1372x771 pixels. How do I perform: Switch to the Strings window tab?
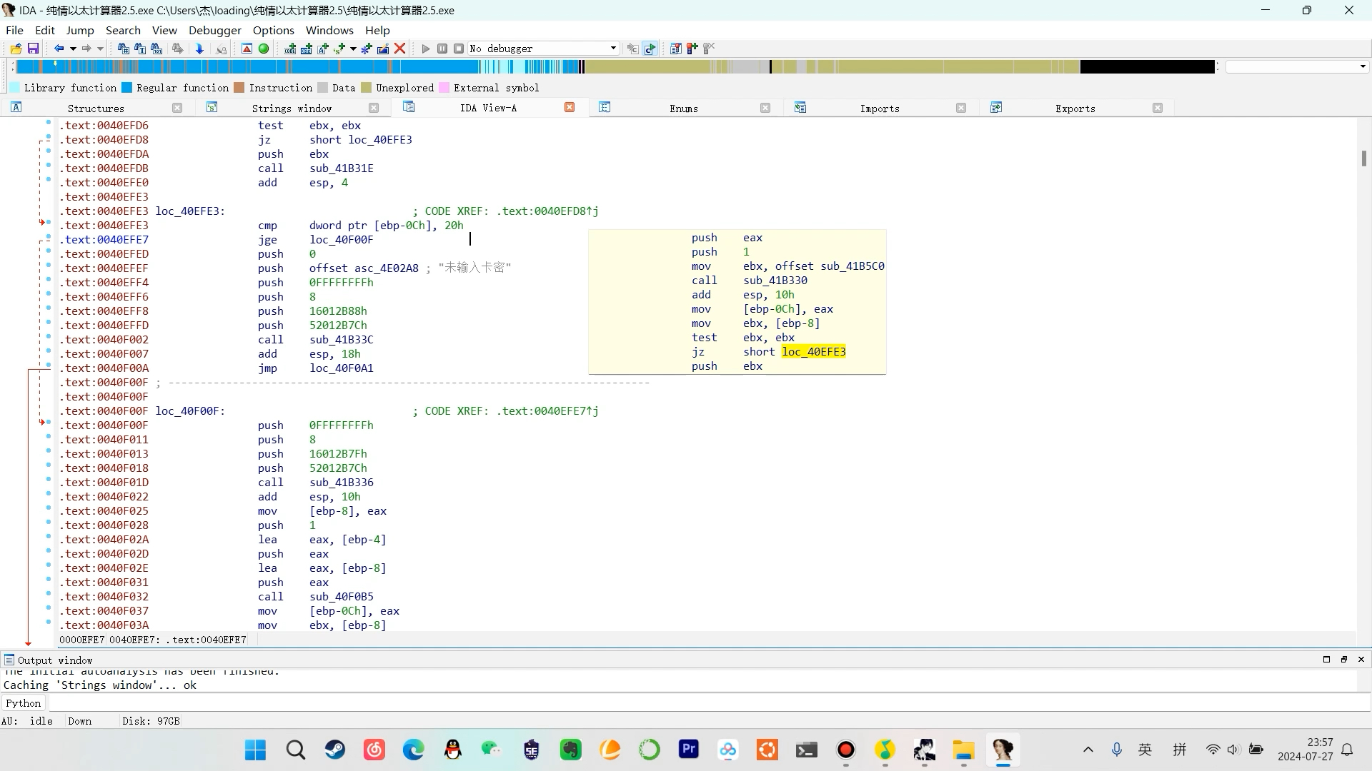click(292, 109)
